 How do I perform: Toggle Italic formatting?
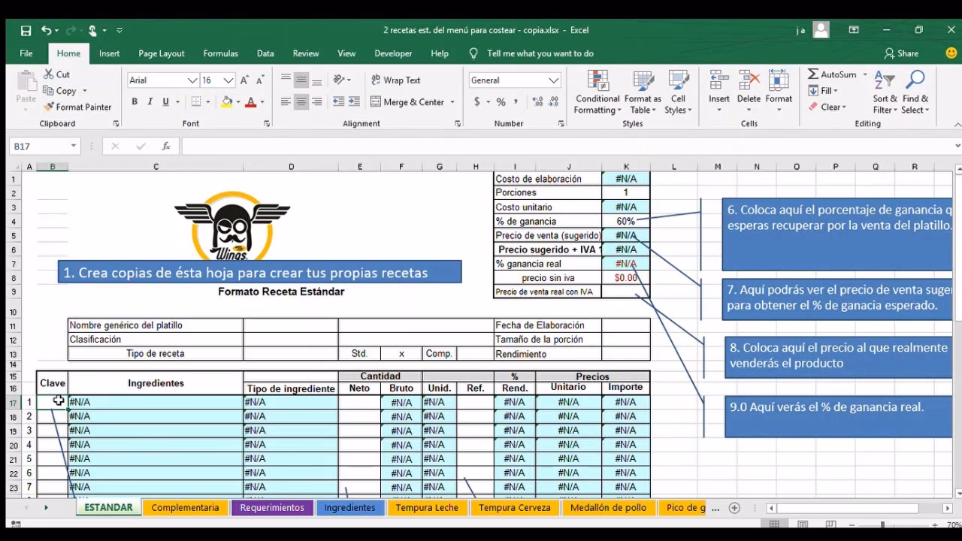coord(150,102)
